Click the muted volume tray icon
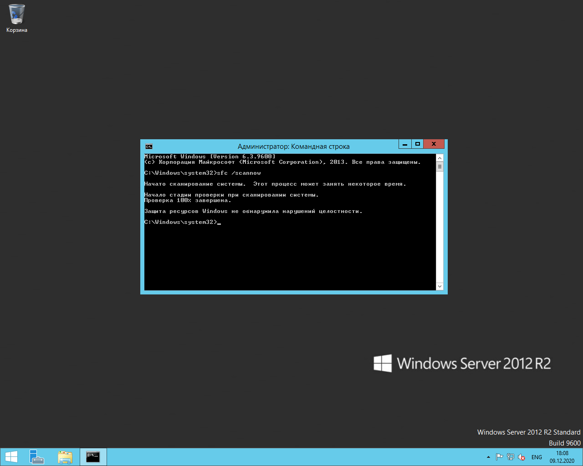Image resolution: width=583 pixels, height=466 pixels. [522, 457]
